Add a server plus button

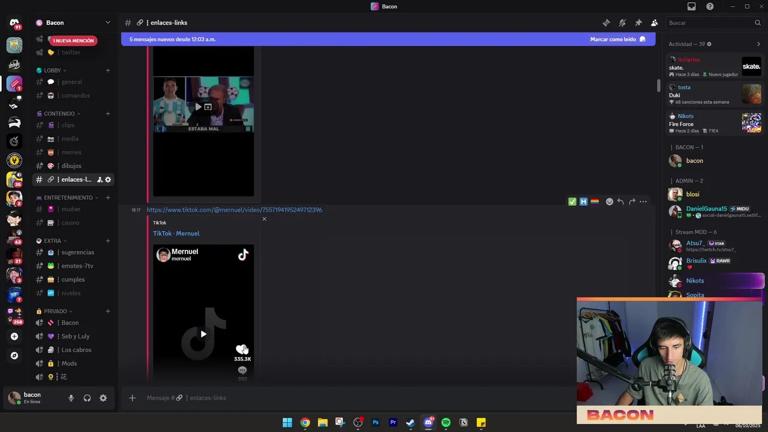tap(14, 337)
